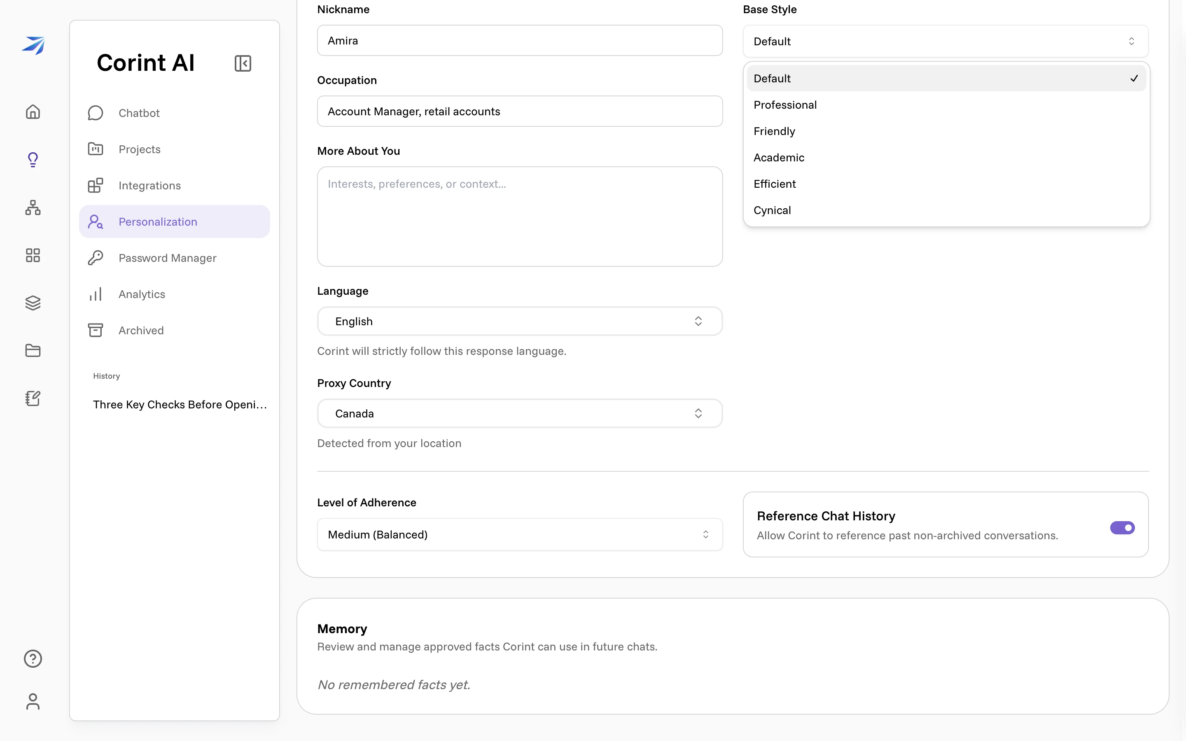Choose the Professional base style
This screenshot has height=741, width=1186.
946,105
